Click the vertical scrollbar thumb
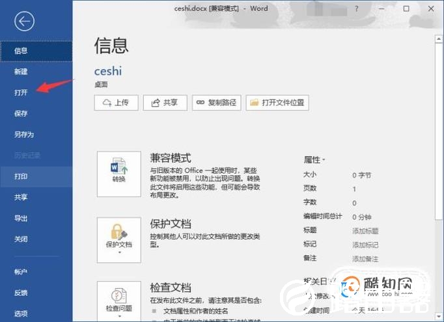The height and width of the screenshot is (322, 444). (439, 131)
